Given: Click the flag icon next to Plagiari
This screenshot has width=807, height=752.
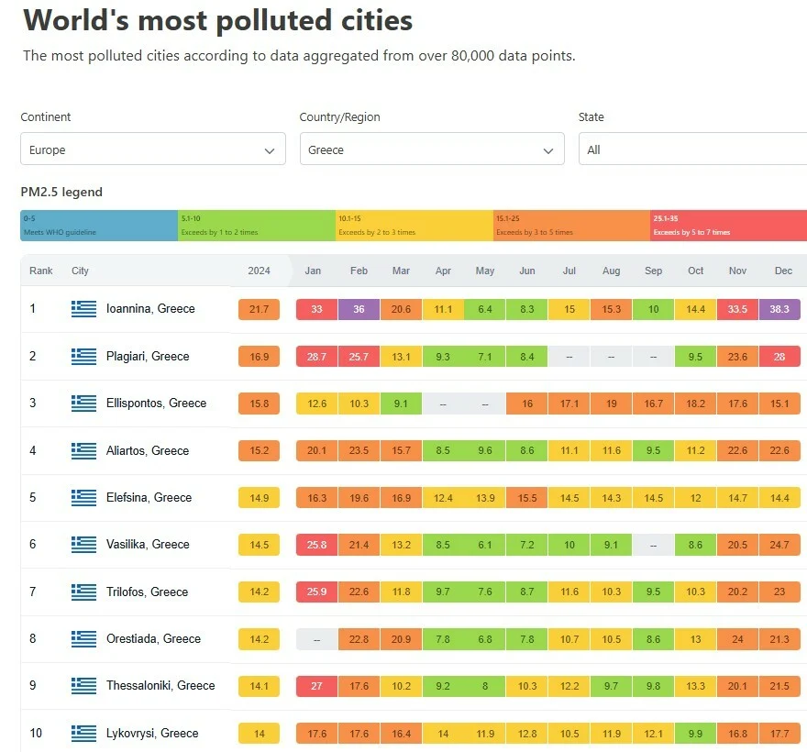Looking at the screenshot, I should (x=83, y=356).
